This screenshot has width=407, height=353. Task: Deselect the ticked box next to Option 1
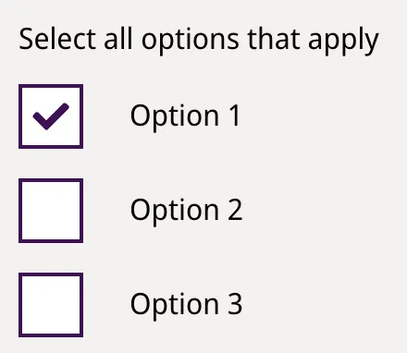(51, 116)
